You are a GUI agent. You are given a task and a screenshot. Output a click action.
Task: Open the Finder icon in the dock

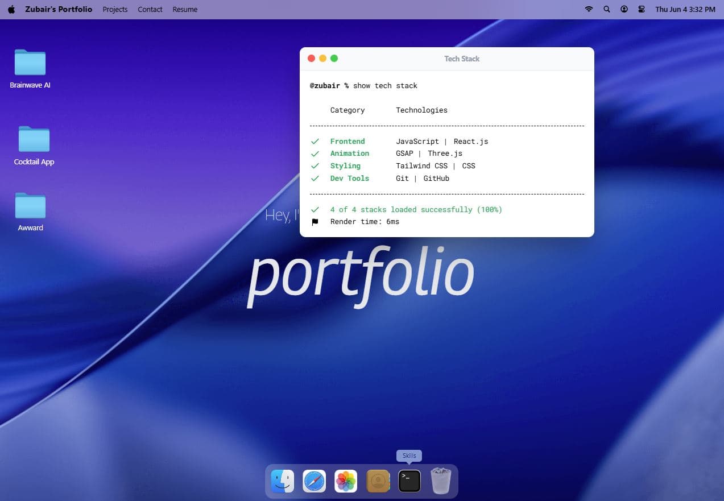(x=283, y=481)
